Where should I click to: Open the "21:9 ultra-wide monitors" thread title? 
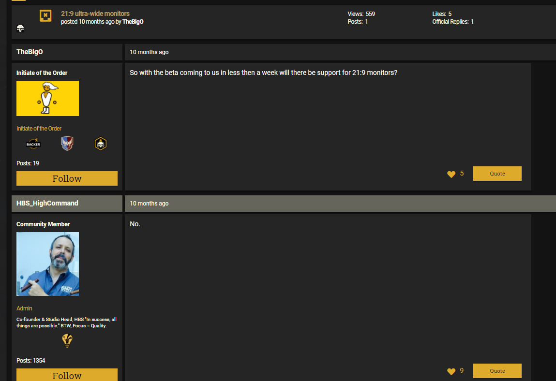click(95, 14)
